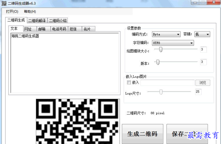
Task: Click the 浏览 browse button
Action: coord(203,83)
